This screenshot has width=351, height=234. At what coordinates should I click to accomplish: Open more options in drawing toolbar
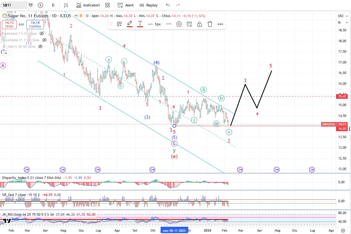point(220,24)
